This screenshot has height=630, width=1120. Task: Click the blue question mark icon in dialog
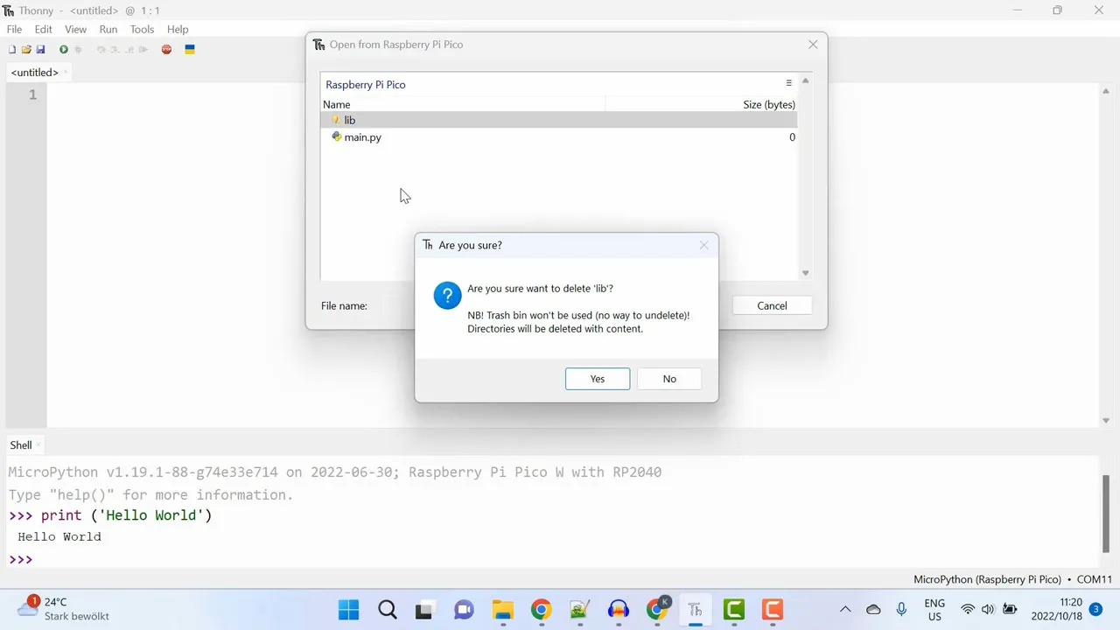pyautogui.click(x=447, y=296)
